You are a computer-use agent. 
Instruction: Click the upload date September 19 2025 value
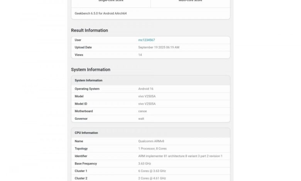coord(159,47)
